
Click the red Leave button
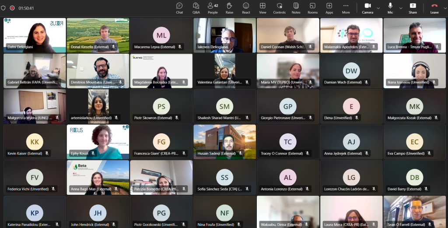[434, 7]
